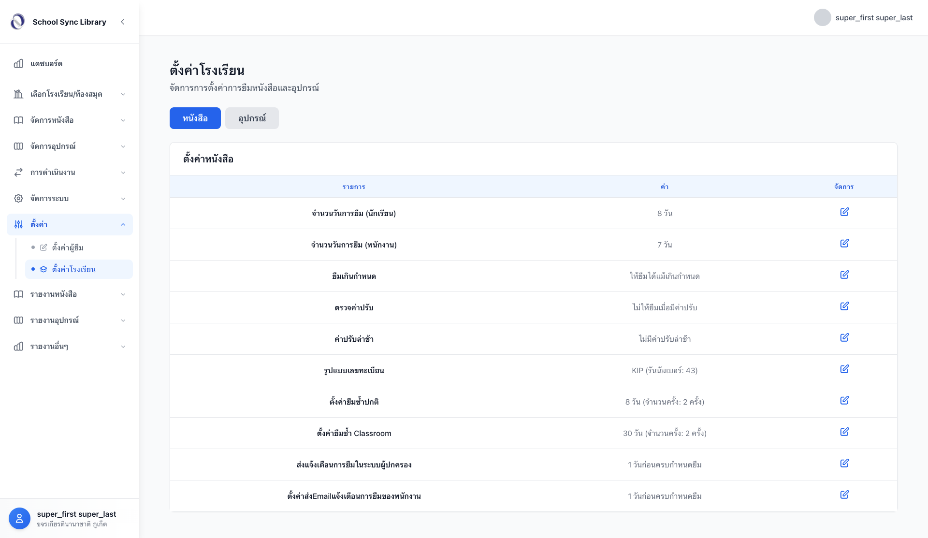Edit staff borrow days (7 วัน) setting
Screen dimensions: 928x538
844,244
